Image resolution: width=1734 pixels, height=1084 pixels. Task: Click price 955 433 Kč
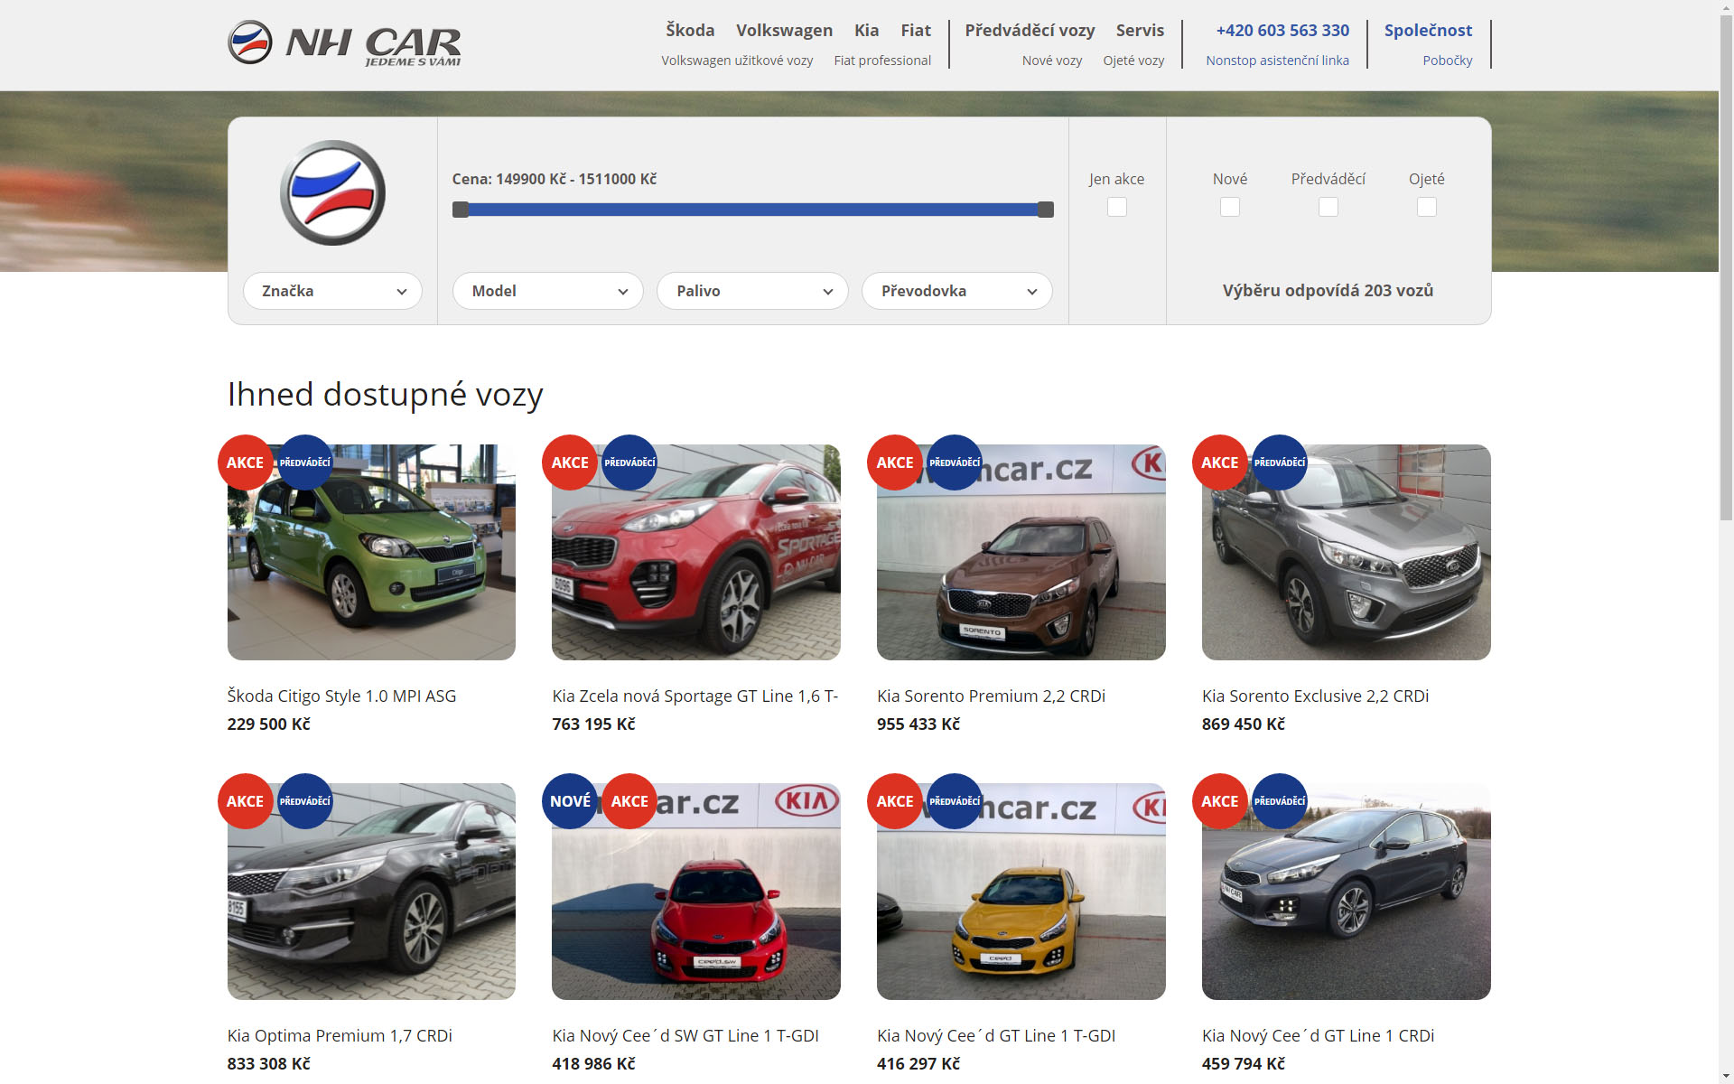coord(918,724)
